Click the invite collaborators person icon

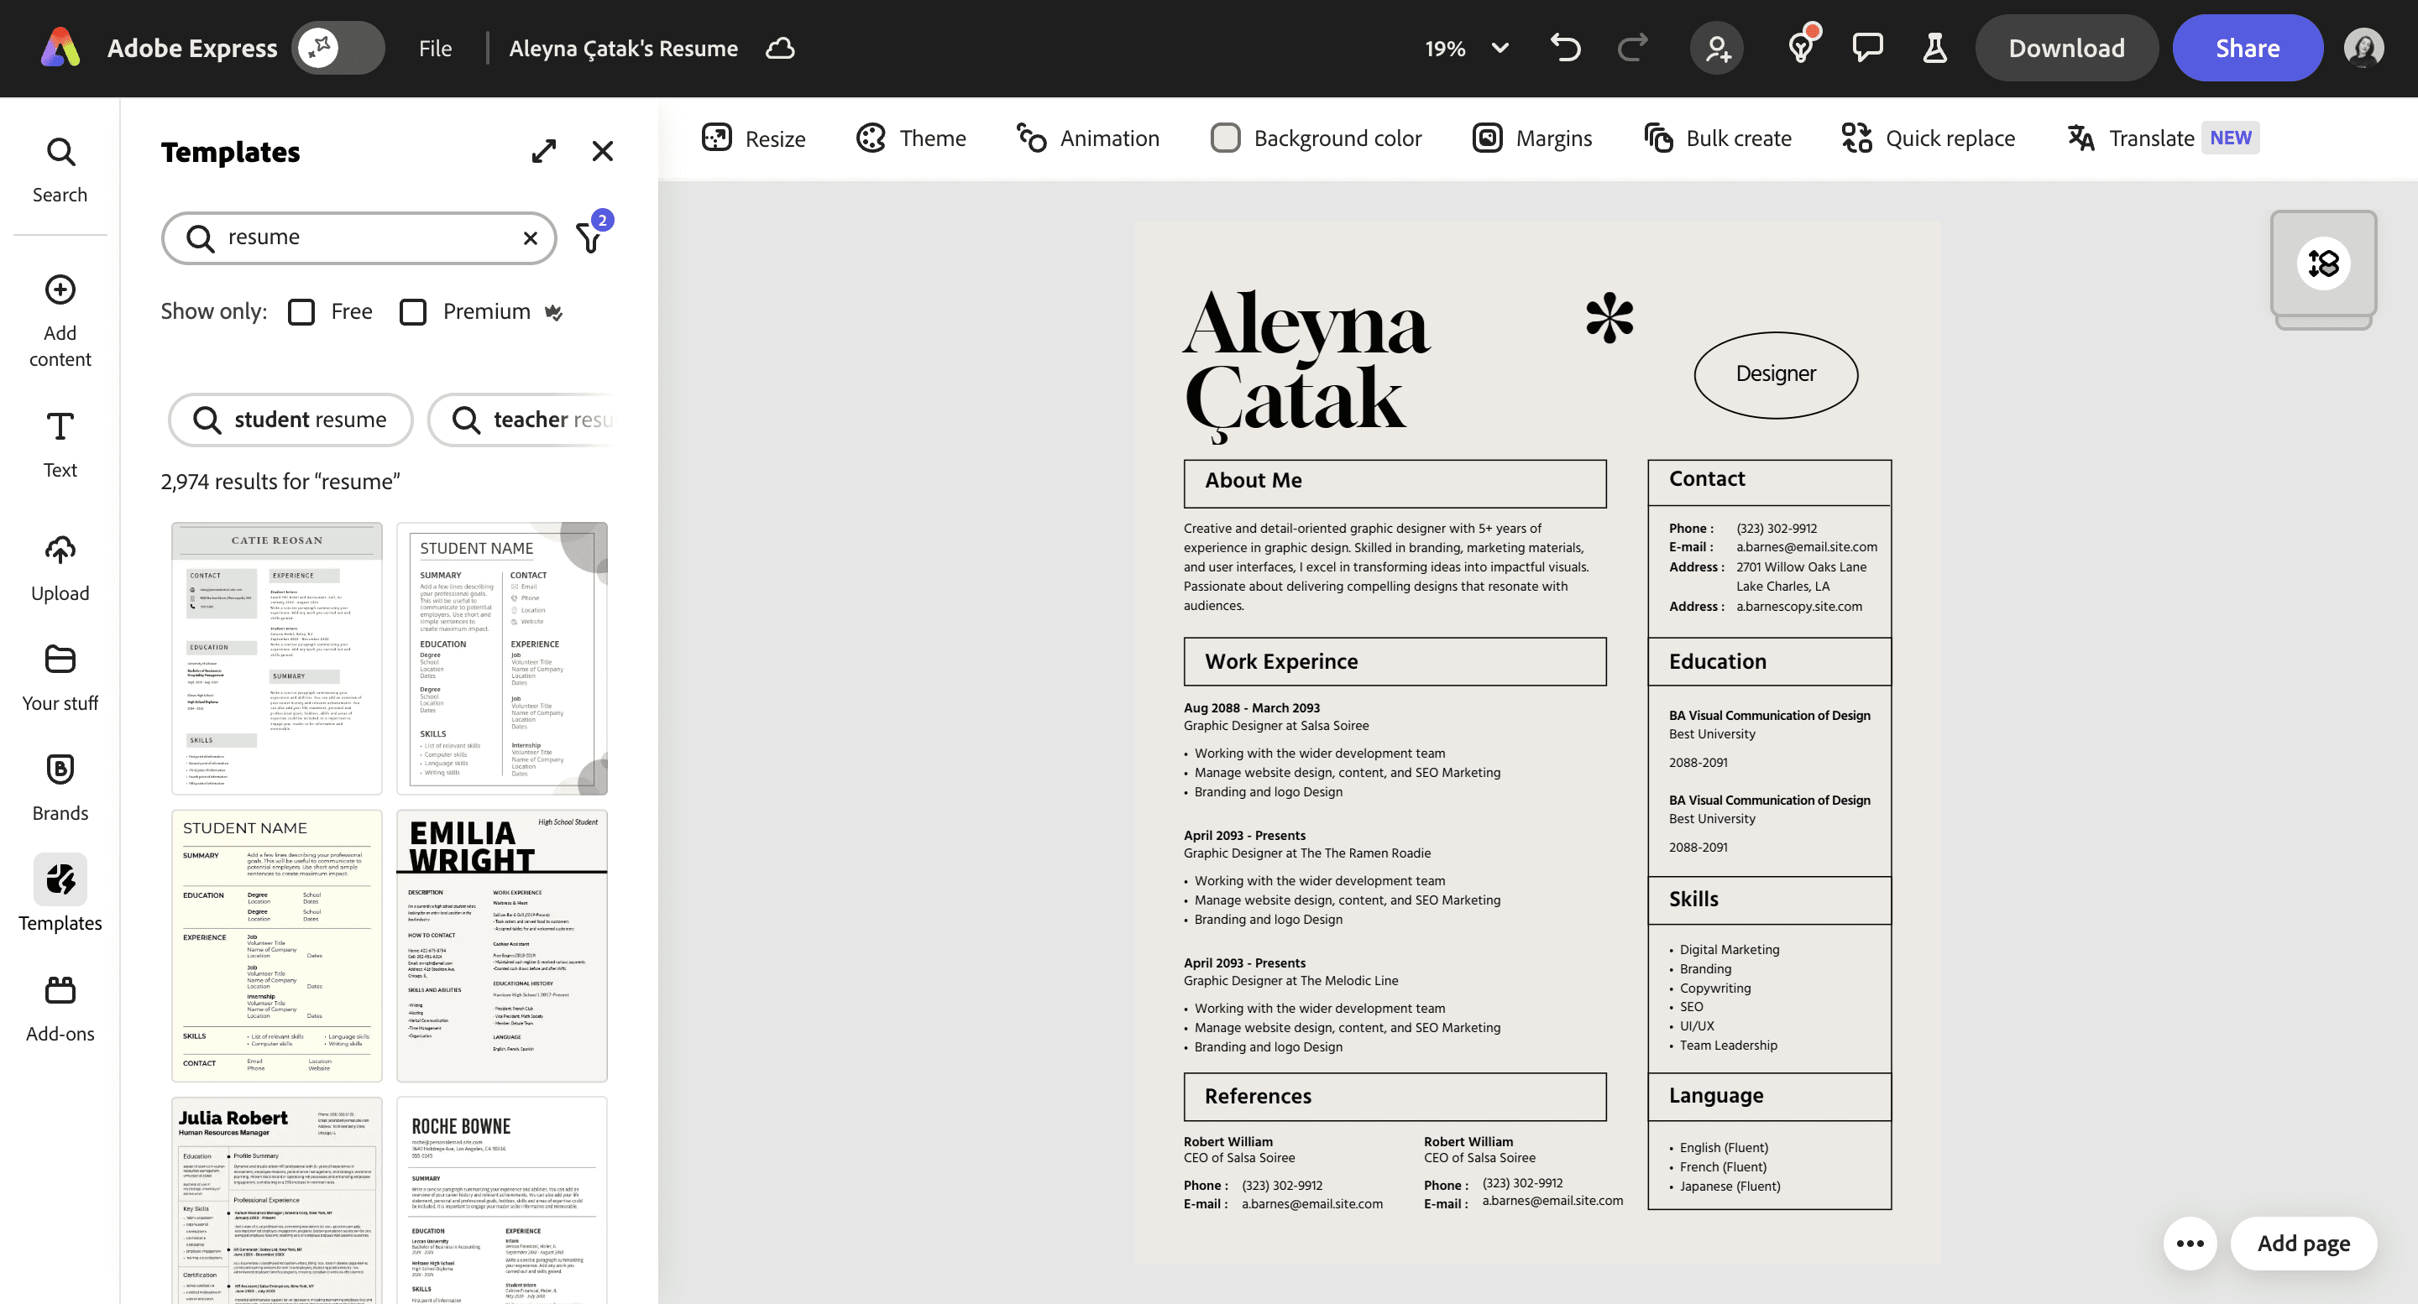point(1717,48)
